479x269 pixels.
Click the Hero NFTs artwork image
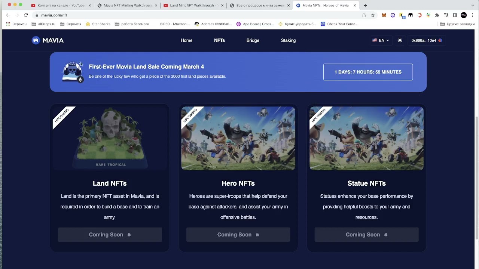[238, 138]
